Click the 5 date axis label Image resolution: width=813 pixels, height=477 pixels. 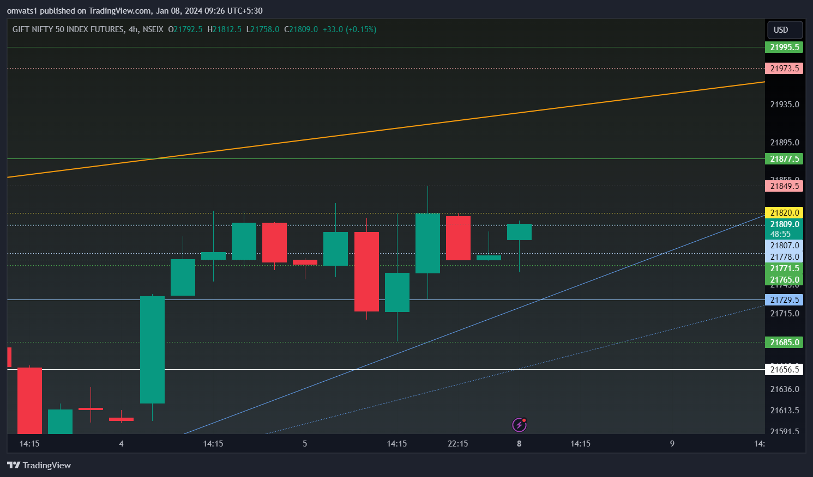[x=305, y=444]
